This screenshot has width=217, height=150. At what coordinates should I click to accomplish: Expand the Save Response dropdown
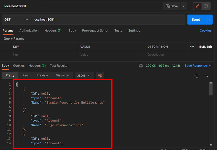tap(198, 66)
